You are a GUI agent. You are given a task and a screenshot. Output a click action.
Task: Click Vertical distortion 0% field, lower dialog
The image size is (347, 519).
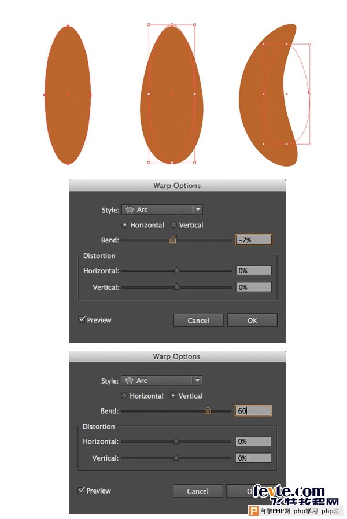(x=253, y=458)
